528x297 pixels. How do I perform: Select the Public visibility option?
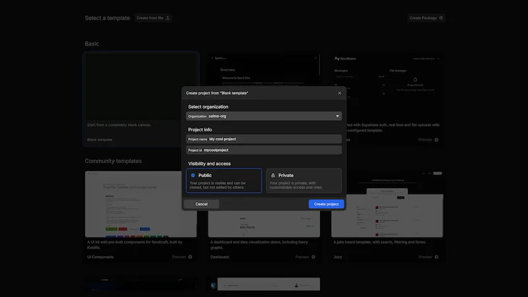click(224, 181)
